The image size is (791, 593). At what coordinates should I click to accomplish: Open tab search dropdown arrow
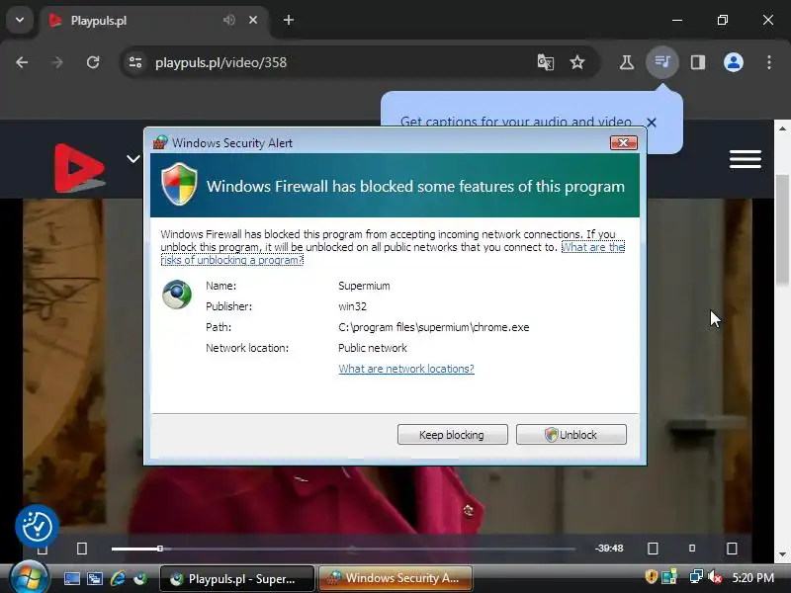click(20, 20)
